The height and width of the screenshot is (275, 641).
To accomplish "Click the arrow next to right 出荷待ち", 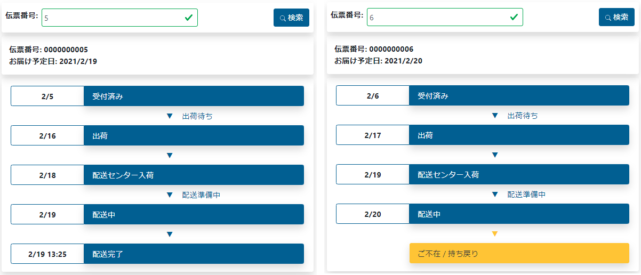I will (495, 116).
